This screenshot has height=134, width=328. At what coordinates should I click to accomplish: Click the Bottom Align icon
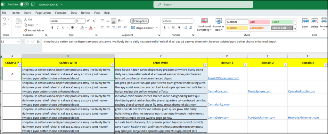click(x=113, y=21)
